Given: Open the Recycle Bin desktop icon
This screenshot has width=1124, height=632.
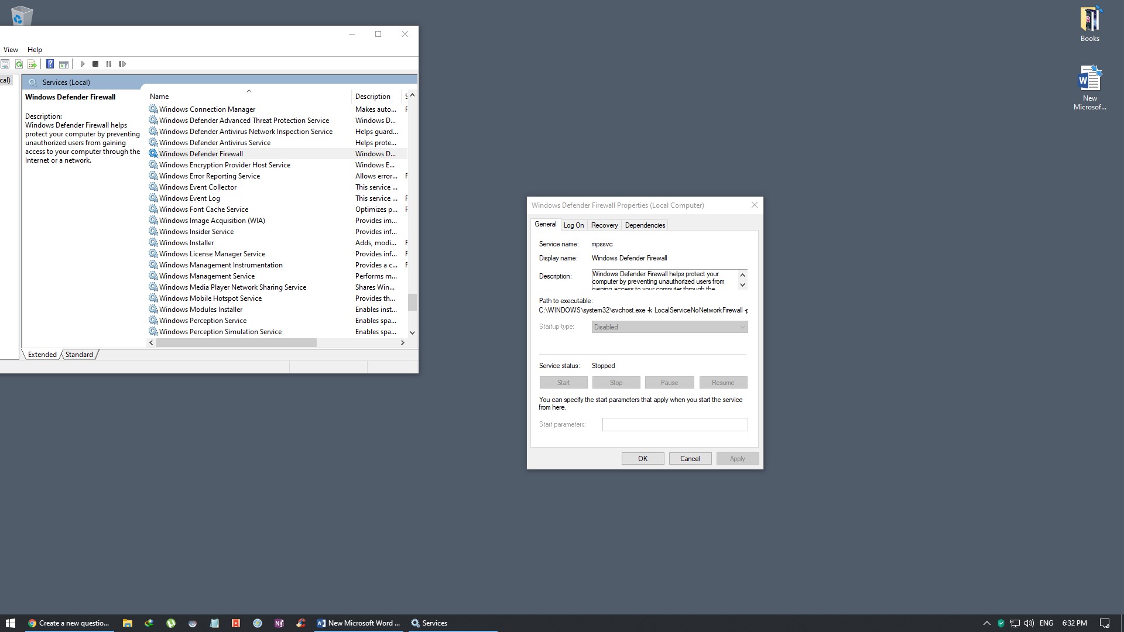Looking at the screenshot, I should [x=22, y=15].
